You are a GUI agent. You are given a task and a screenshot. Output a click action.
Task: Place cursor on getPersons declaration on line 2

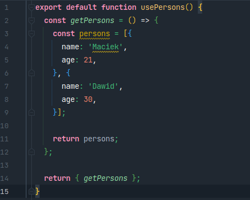click(x=92, y=21)
